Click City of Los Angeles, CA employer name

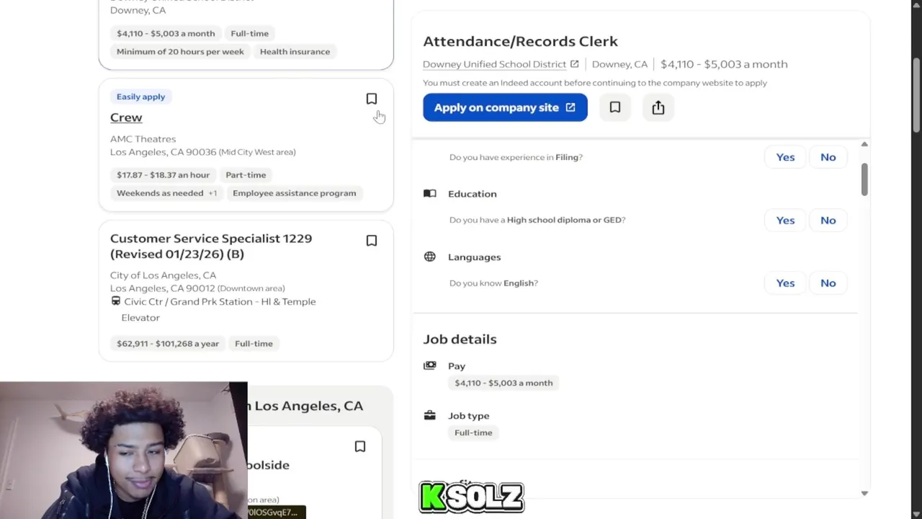click(x=163, y=275)
